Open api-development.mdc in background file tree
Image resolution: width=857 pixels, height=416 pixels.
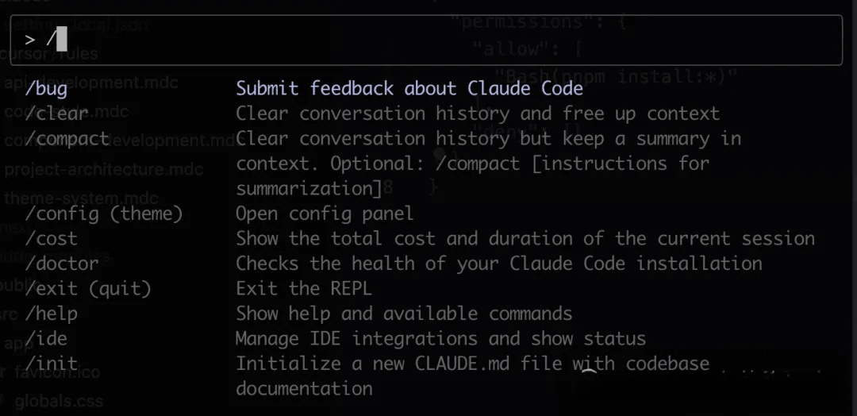coord(91,83)
